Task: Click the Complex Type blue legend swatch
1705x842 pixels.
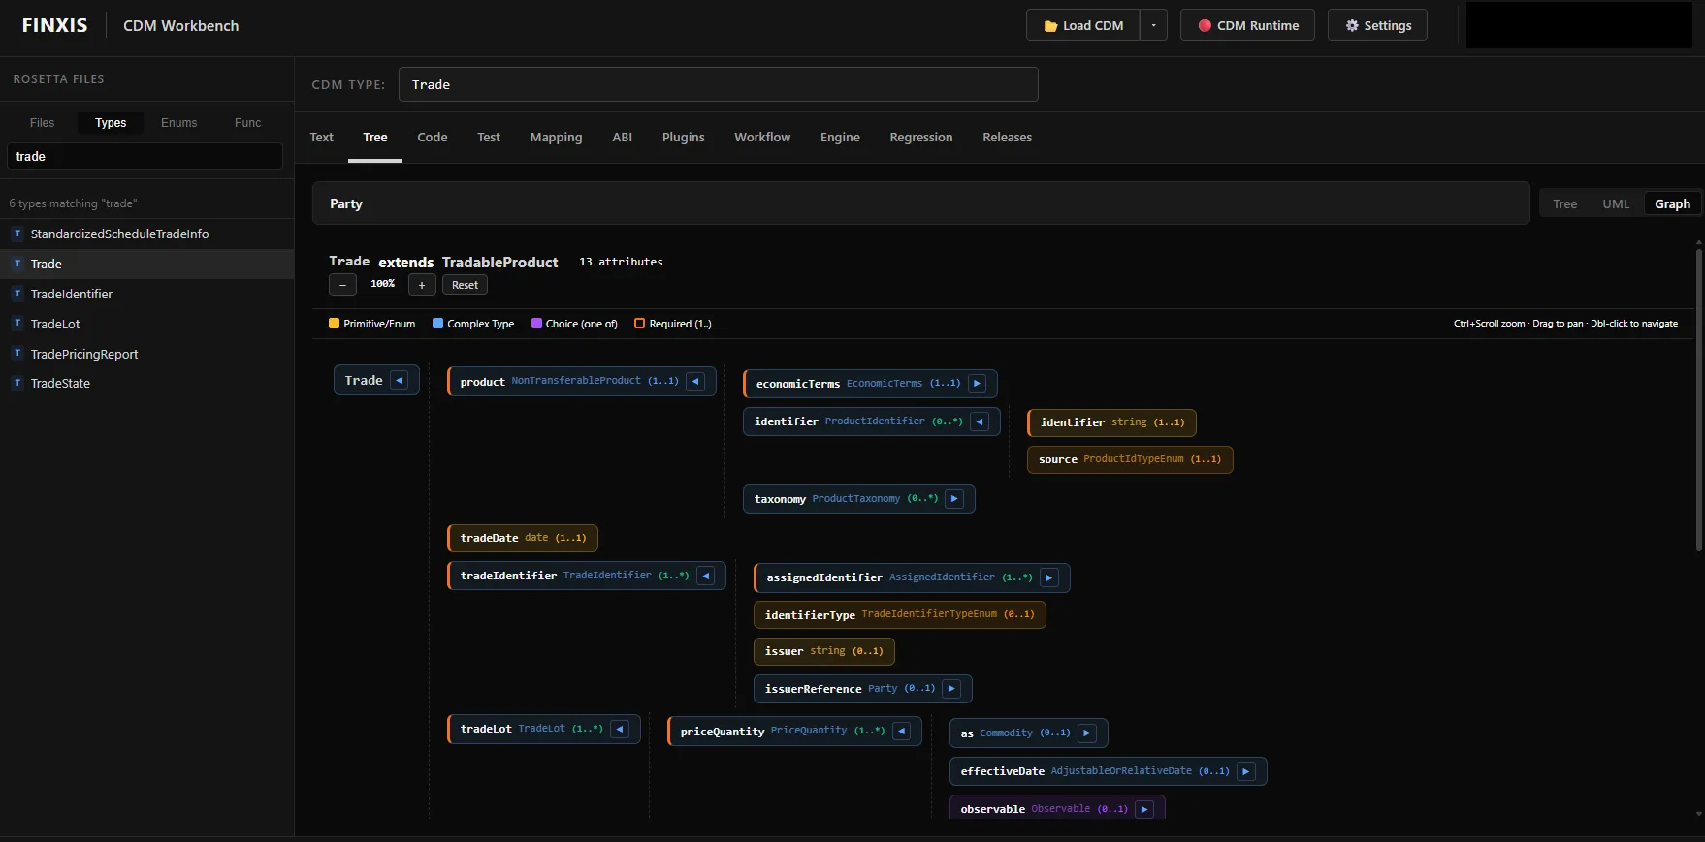Action: point(437,324)
